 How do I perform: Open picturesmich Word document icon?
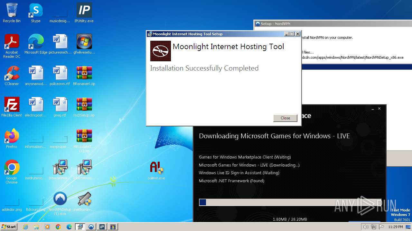[60, 44]
